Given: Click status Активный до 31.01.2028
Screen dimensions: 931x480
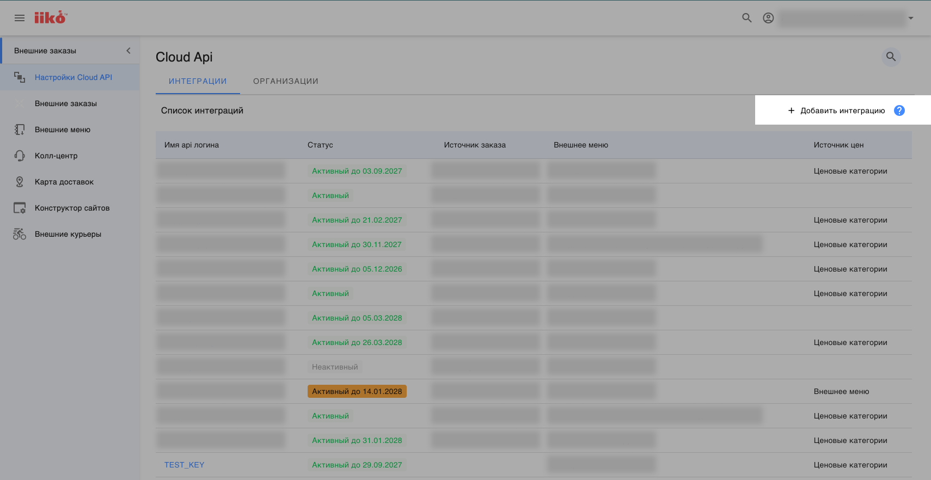Looking at the screenshot, I should 357,440.
